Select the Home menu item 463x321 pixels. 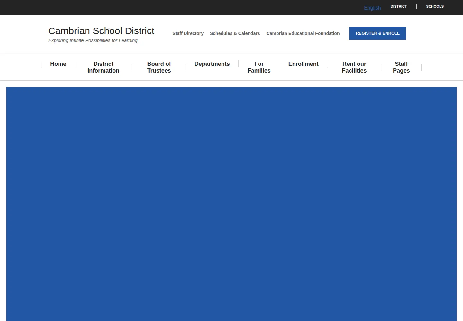coord(58,64)
